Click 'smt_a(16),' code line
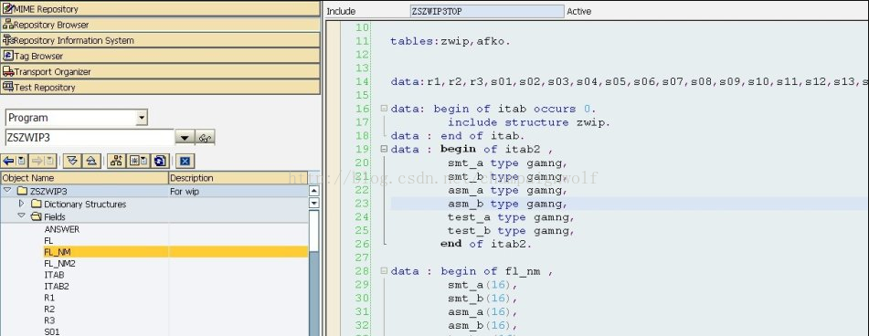The width and height of the screenshot is (869, 336). tap(482, 285)
